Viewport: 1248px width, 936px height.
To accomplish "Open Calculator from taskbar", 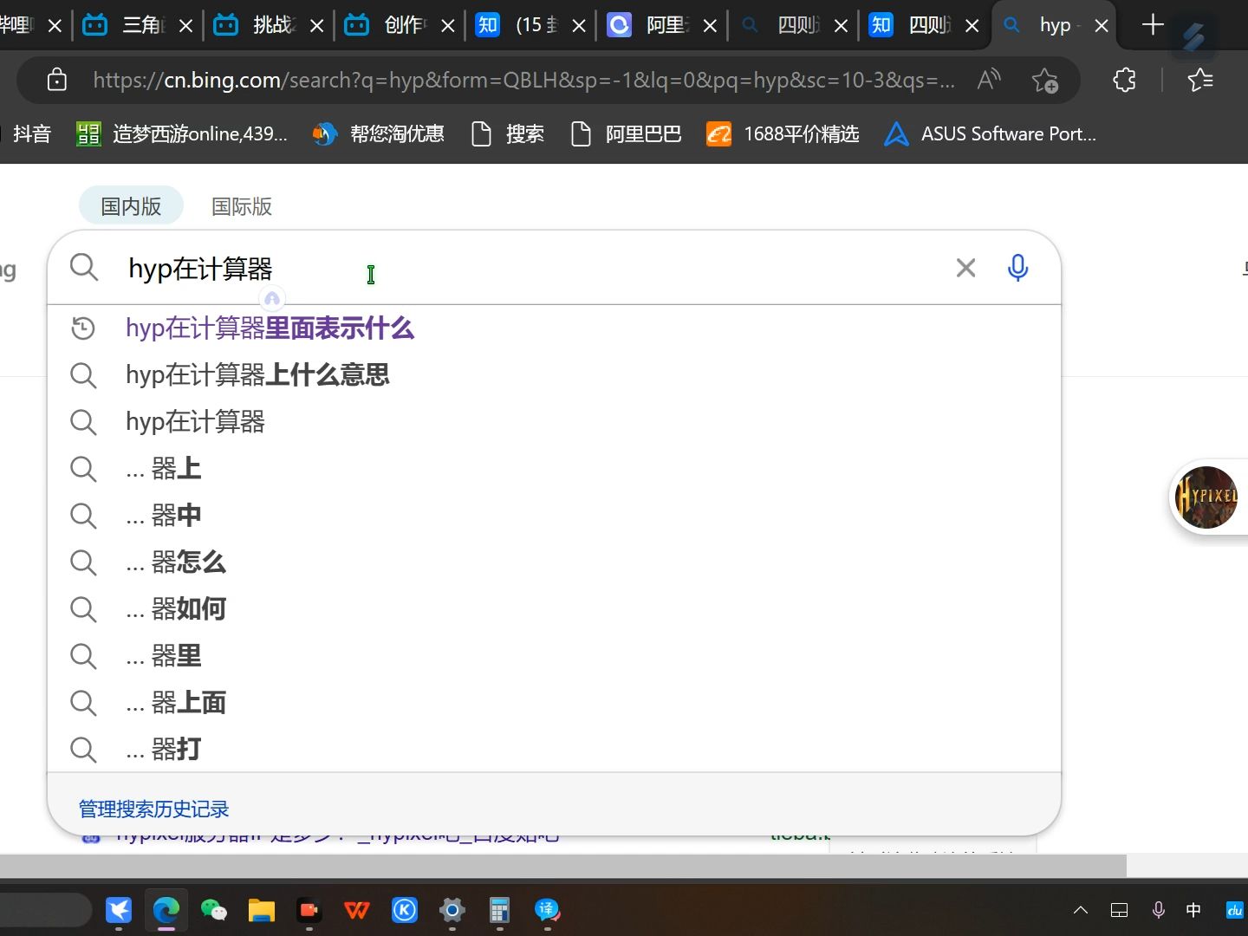I will pyautogui.click(x=500, y=910).
